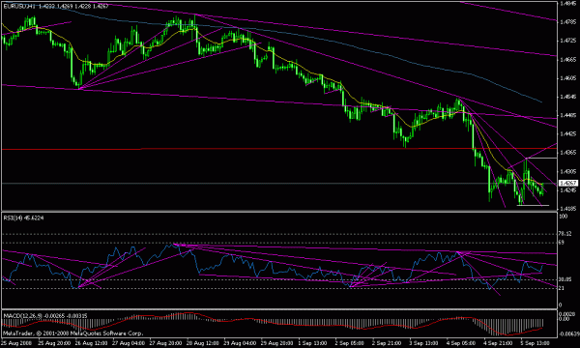Click the 1.4185 price axis label
This screenshot has width=580, height=348.
pyautogui.click(x=567, y=209)
